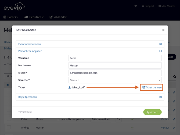The height and width of the screenshot is (135, 180).
Task: Expand the Begleitpersonen section title
Action: tap(28, 97)
